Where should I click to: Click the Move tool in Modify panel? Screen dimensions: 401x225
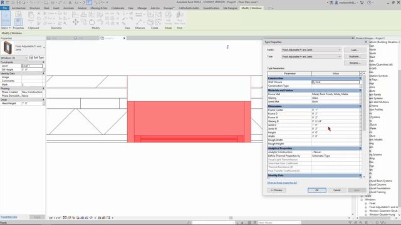(75, 22)
